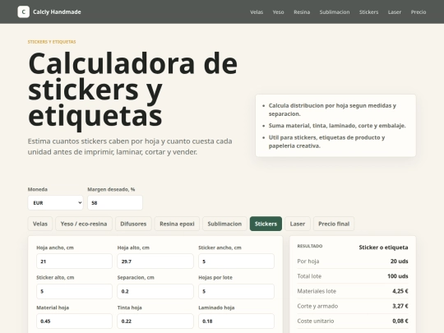Image resolution: width=444 pixels, height=333 pixels.
Task: Switch to the Laser calculator tab
Action: 298,224
